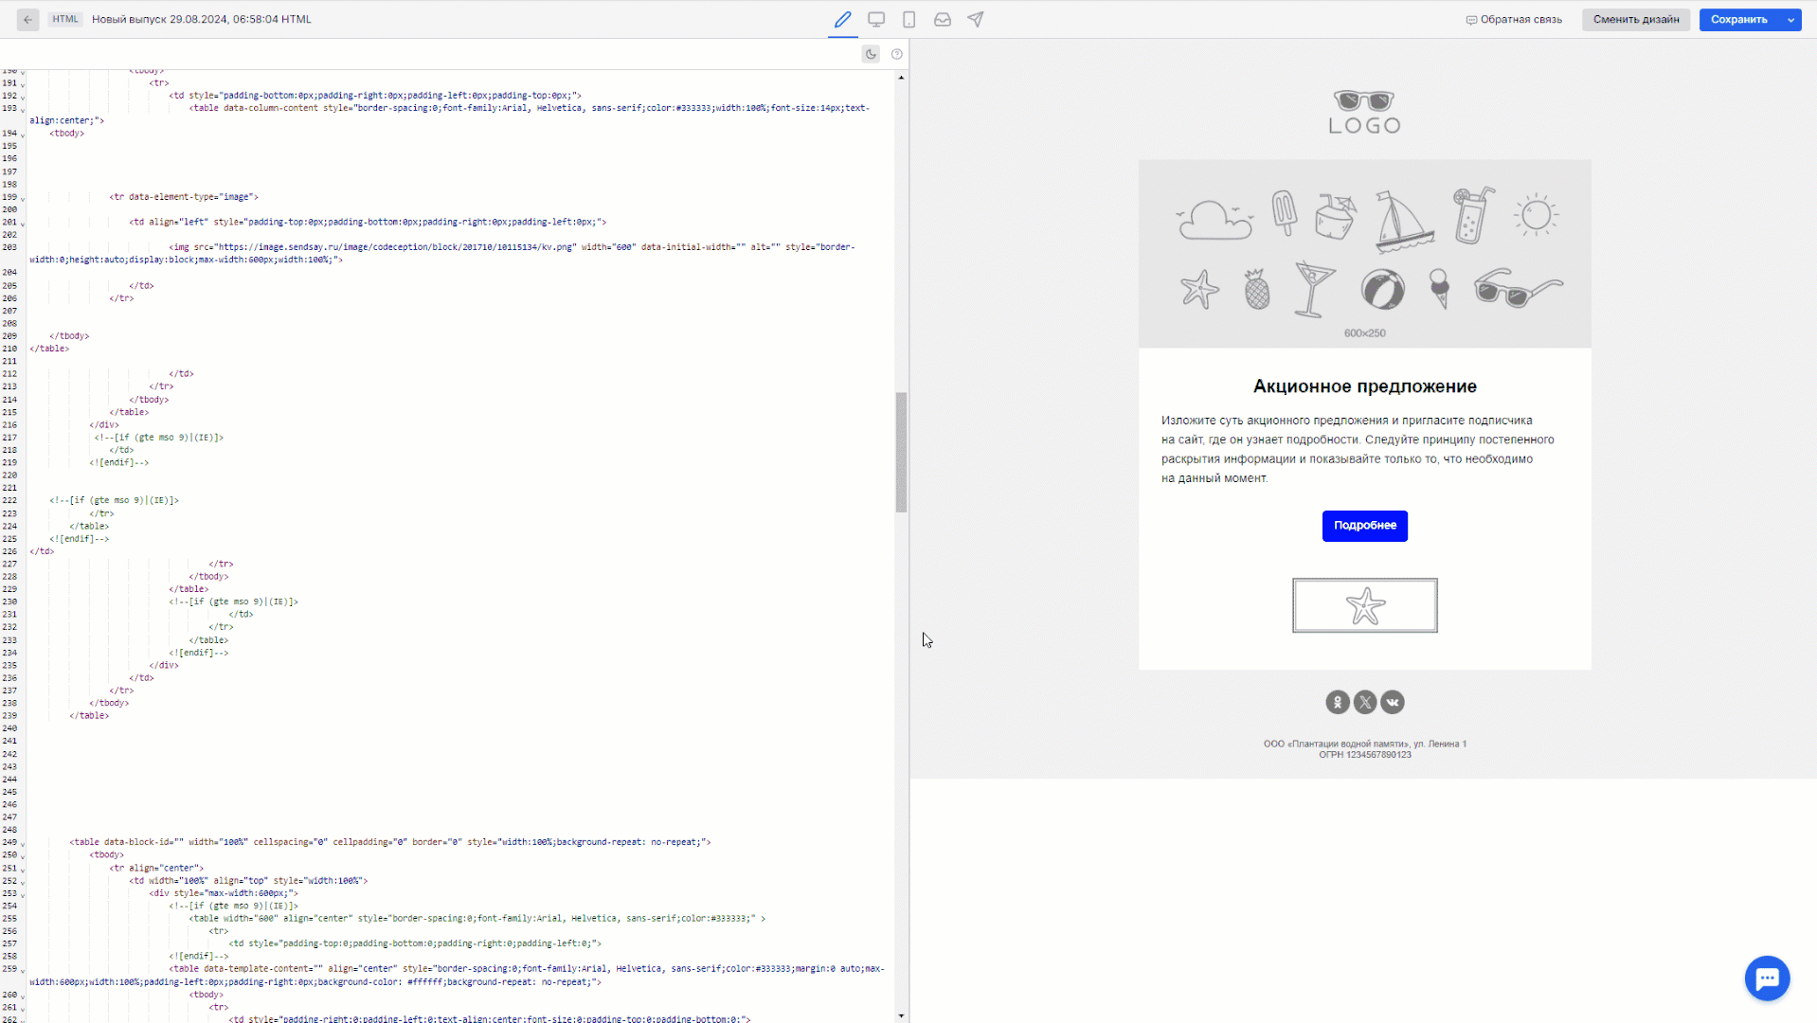The image size is (1817, 1023).
Task: Toggle dark theme moon icon in editor
Action: (x=871, y=54)
